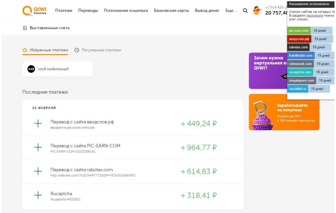336x213 pixels.
Task: Open the search magnifier icon
Action: [x=245, y=11]
